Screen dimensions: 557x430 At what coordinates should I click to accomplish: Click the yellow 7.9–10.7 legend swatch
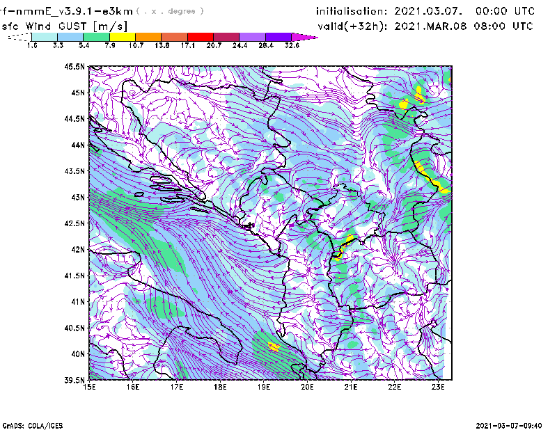[123, 37]
